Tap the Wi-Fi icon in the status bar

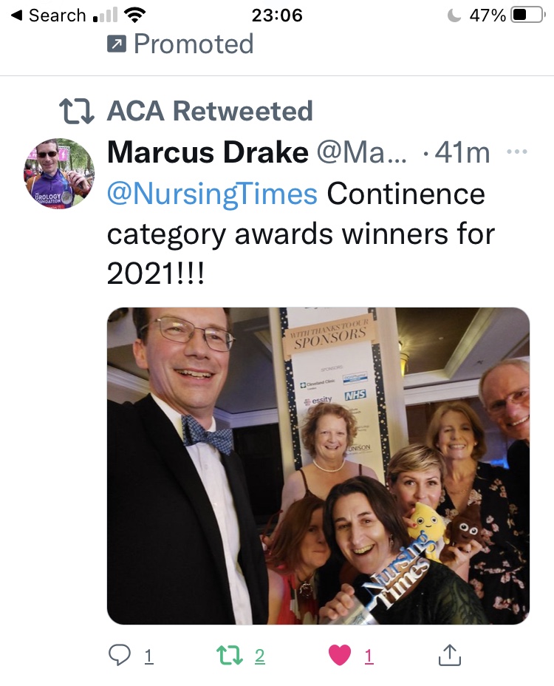point(135,15)
